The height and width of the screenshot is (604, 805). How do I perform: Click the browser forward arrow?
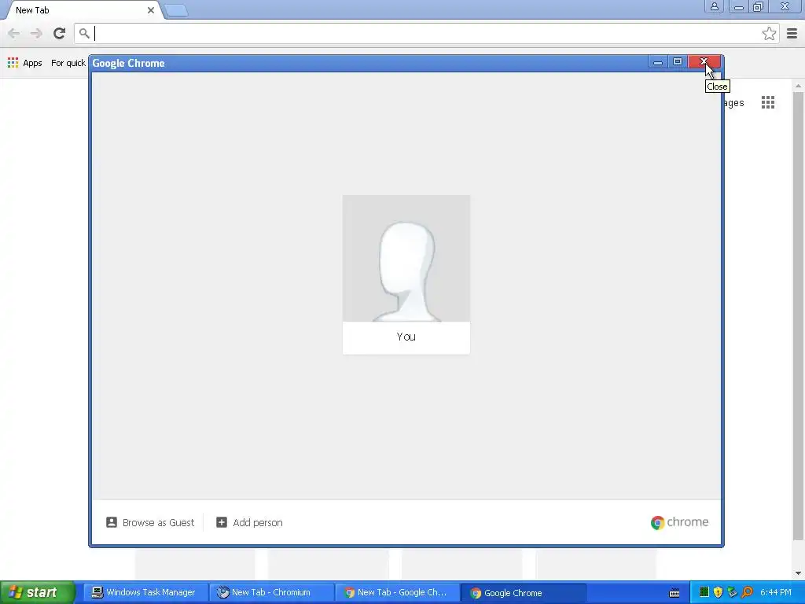[36, 33]
